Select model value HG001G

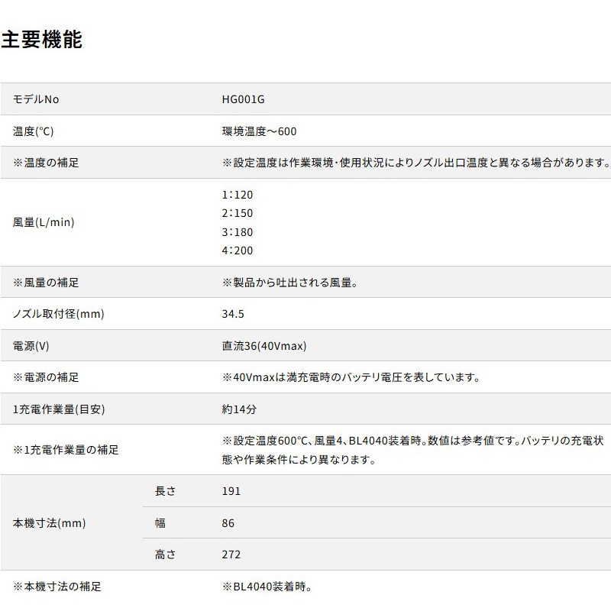point(243,99)
